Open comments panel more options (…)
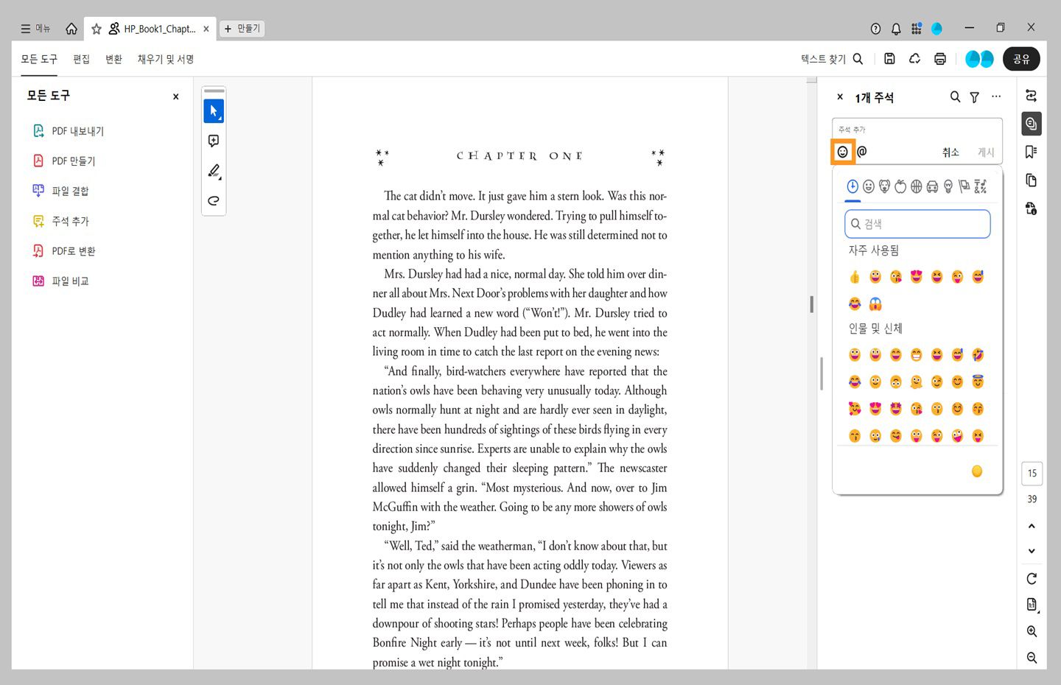Image resolution: width=1061 pixels, height=685 pixels. [x=996, y=96]
